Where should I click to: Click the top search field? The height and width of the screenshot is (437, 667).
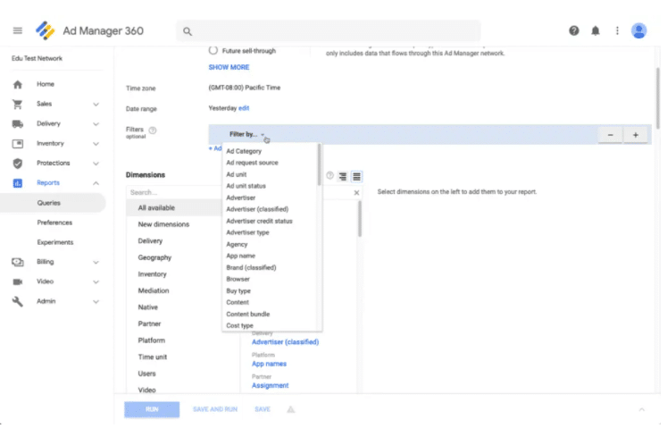329,31
